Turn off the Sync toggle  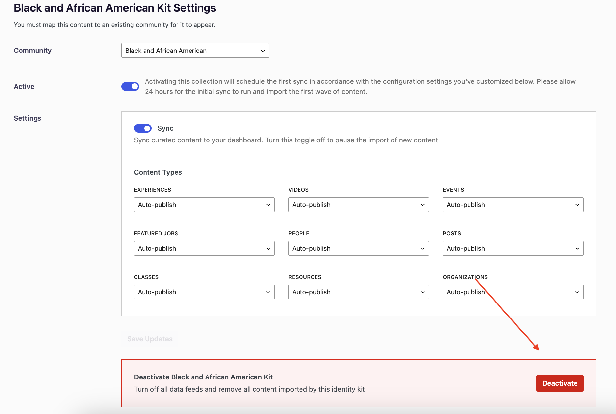tap(143, 128)
